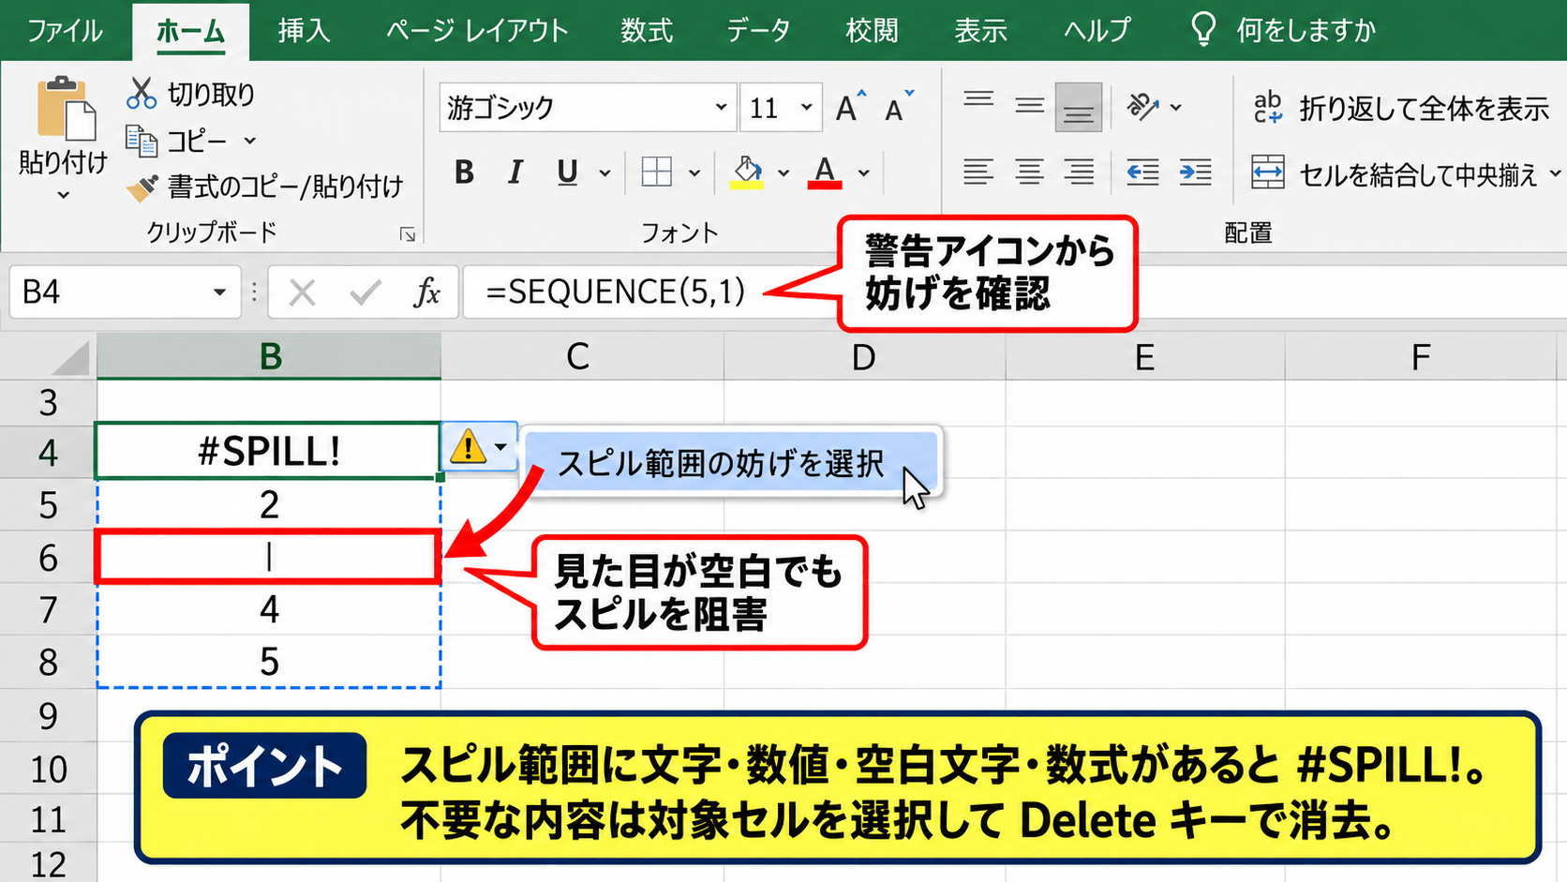This screenshot has height=882, width=1567.
Task: Click セルを結合して中央揃え button
Action: click(x=1405, y=174)
